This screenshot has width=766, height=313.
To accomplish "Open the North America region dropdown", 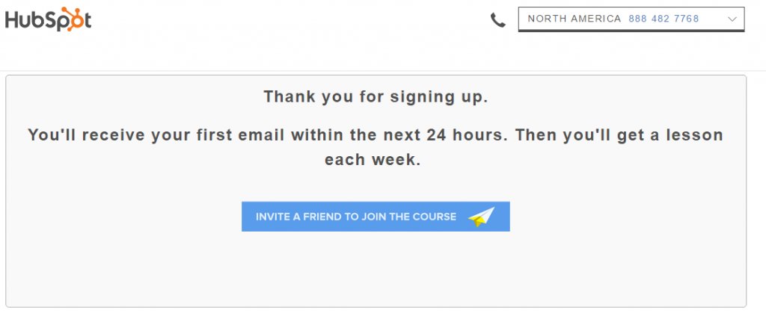I will [x=631, y=19].
